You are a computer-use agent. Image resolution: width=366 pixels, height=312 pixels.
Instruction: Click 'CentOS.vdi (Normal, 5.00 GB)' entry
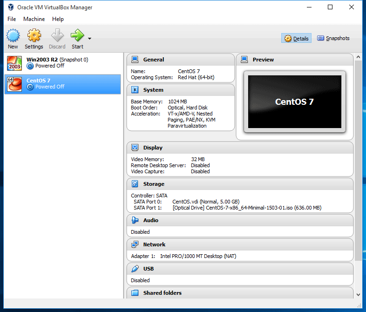(206, 202)
